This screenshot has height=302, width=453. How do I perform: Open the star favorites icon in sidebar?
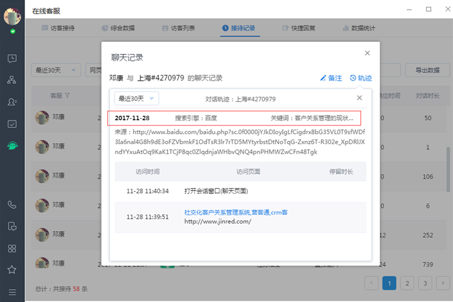click(x=12, y=270)
